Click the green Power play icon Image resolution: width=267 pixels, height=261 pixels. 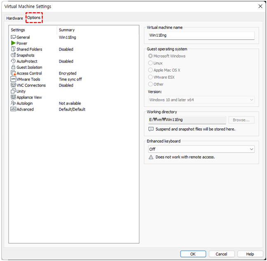(x=13, y=43)
